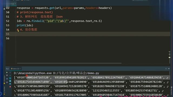Collapse the fold marker at line 51
This screenshot has height=97, width=173.
pyautogui.click(x=16, y=17)
